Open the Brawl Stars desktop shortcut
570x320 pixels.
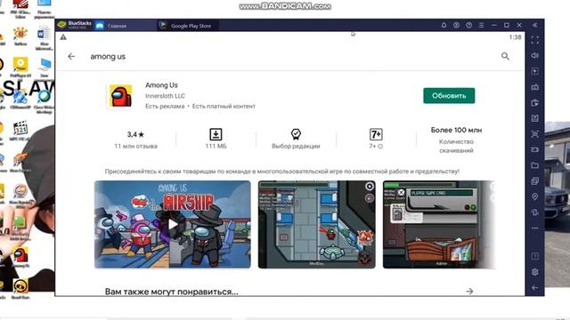(20, 289)
